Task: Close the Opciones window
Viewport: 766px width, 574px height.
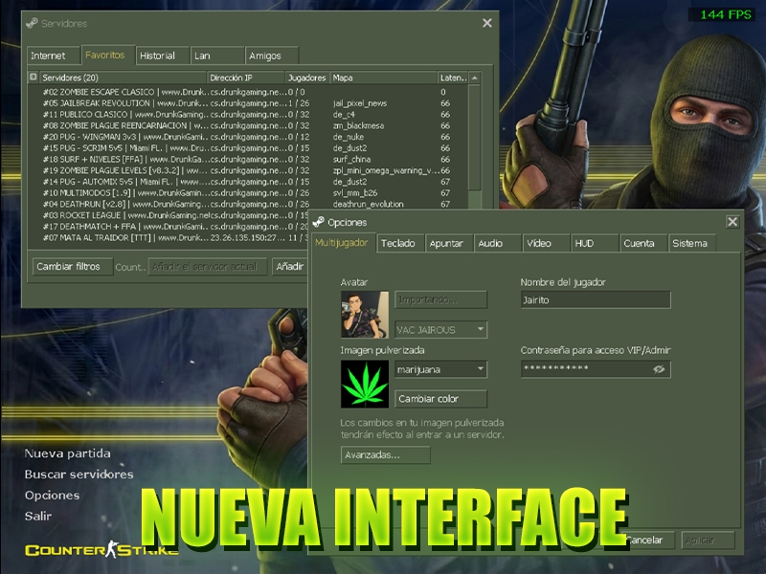Action: pyautogui.click(x=732, y=222)
